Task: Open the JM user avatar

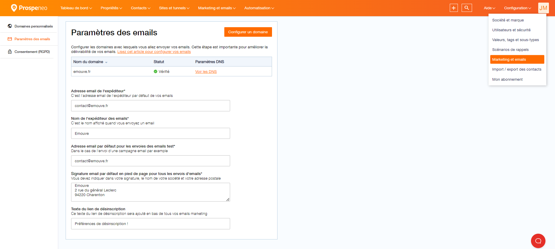Action: coord(543,8)
